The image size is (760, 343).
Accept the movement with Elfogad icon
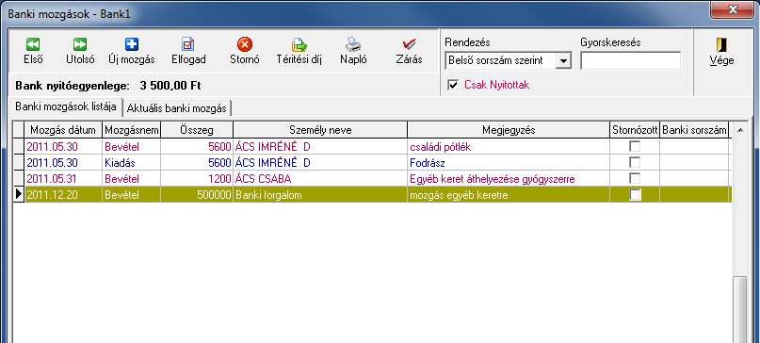click(188, 44)
